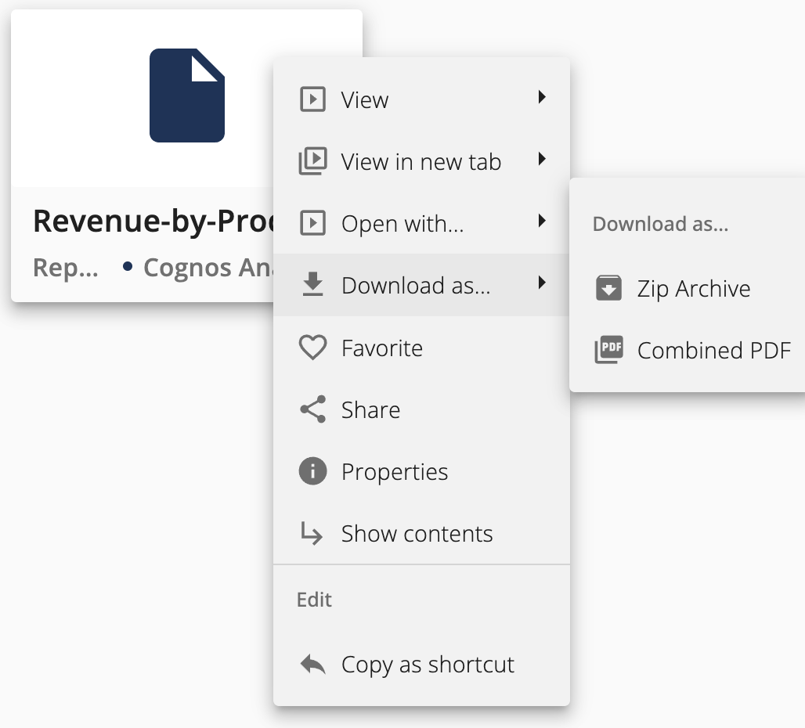The width and height of the screenshot is (805, 728).
Task: Click the View play icon
Action: (x=312, y=99)
